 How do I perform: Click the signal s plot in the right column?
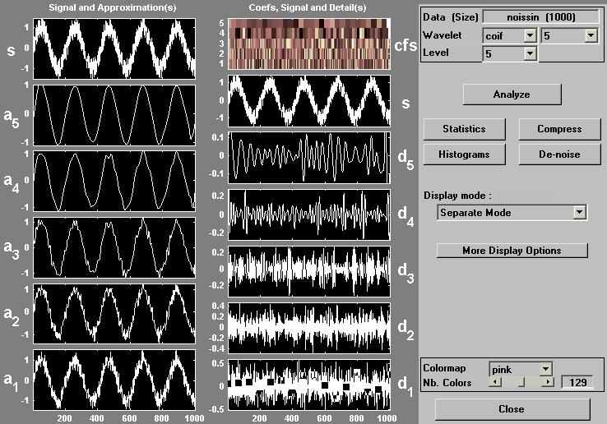tap(309, 101)
